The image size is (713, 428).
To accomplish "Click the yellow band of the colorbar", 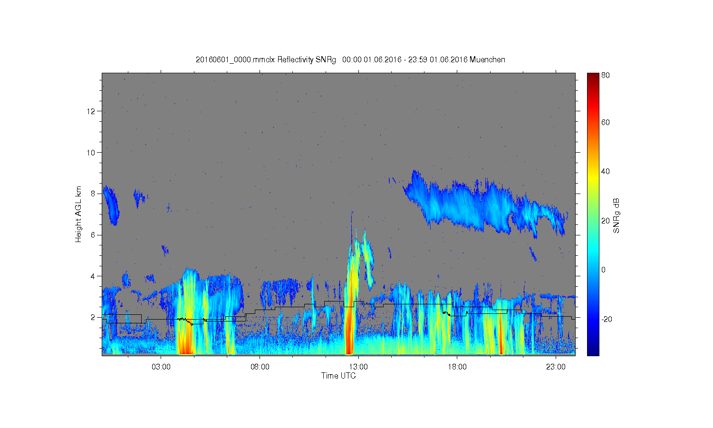I will tap(593, 177).
